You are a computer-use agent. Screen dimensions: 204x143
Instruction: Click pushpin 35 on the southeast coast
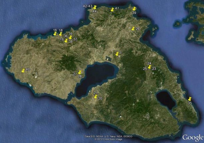point(190,99)
